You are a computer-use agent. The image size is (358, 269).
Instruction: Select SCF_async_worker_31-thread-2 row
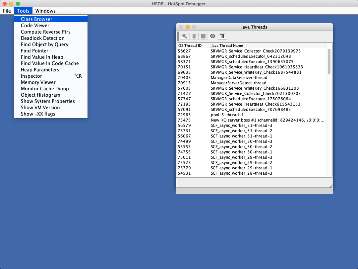[x=252, y=131]
